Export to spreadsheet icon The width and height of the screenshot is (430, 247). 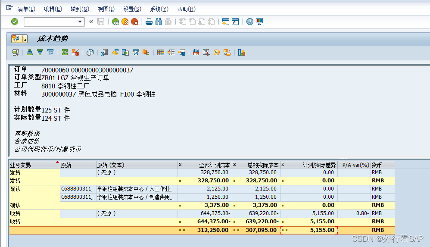(x=104, y=53)
